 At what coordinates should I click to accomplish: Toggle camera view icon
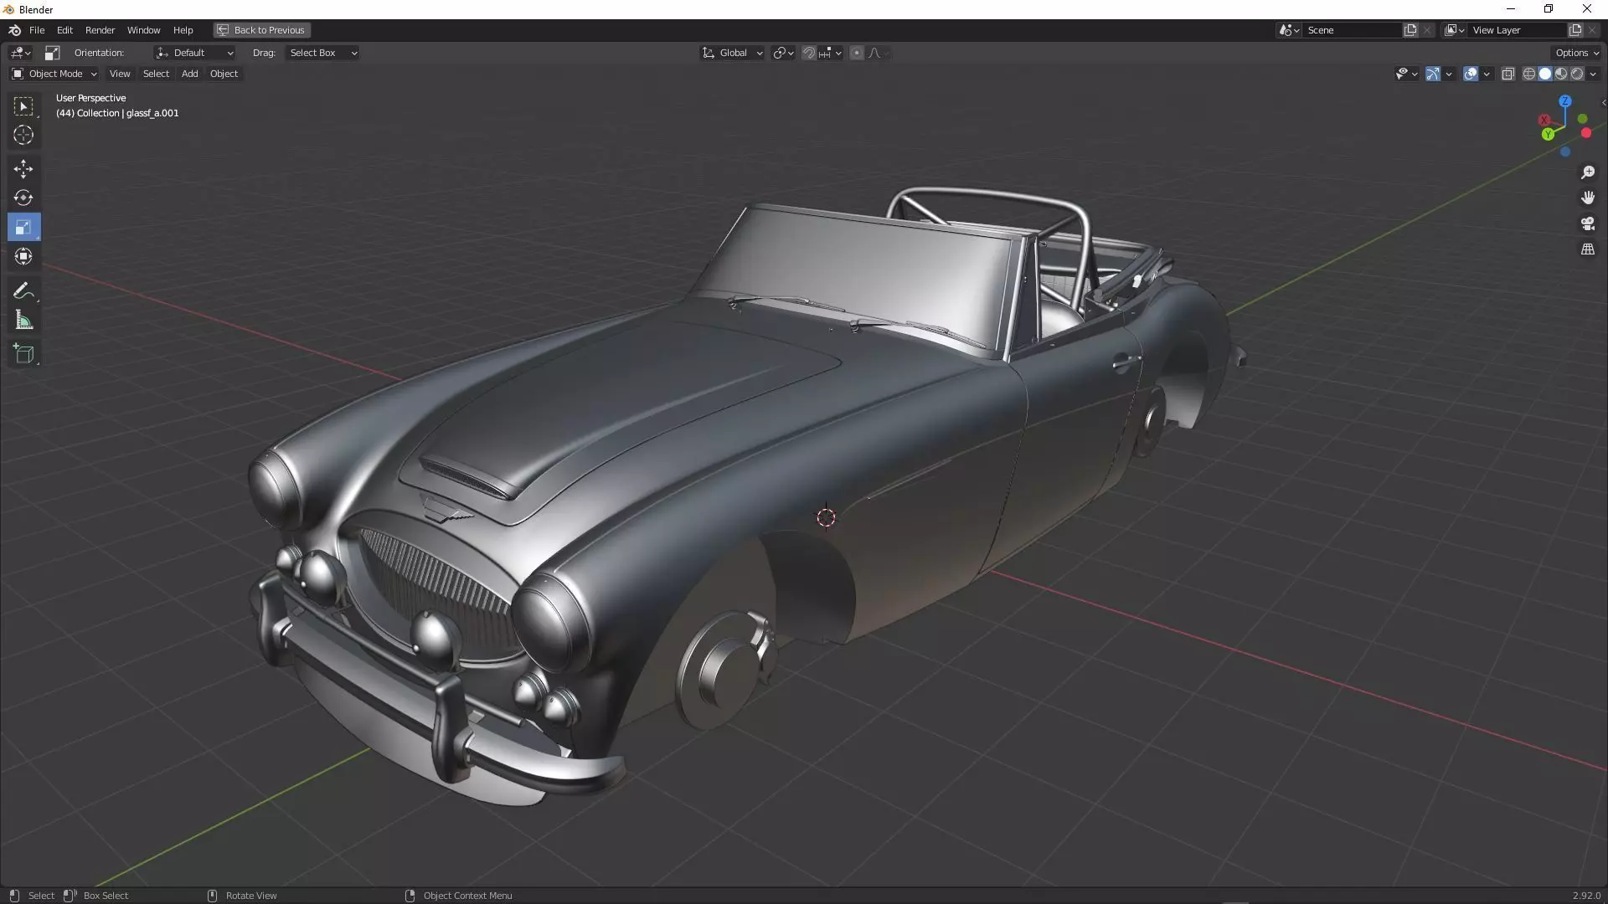pos(1587,223)
